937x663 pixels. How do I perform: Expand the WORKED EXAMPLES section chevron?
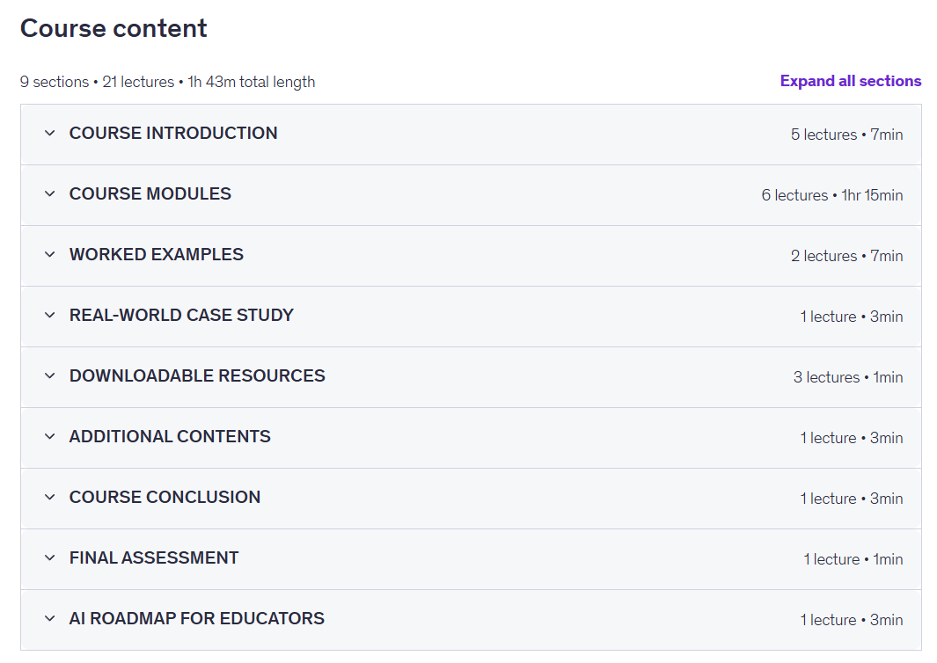[50, 254]
